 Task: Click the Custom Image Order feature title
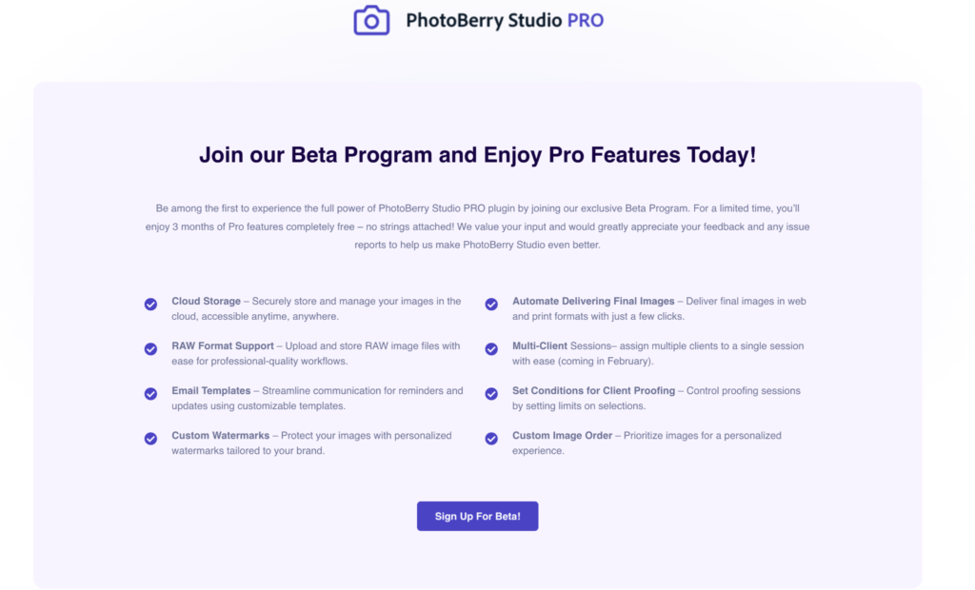click(562, 436)
